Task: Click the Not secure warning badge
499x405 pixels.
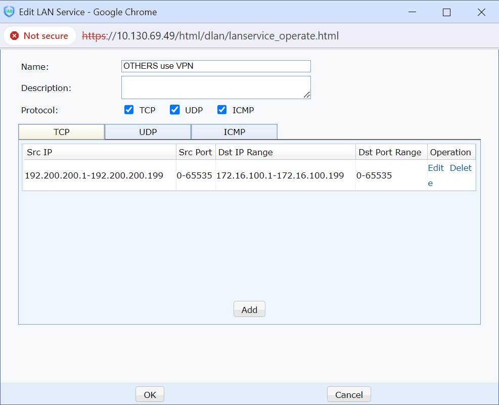Action: point(39,36)
